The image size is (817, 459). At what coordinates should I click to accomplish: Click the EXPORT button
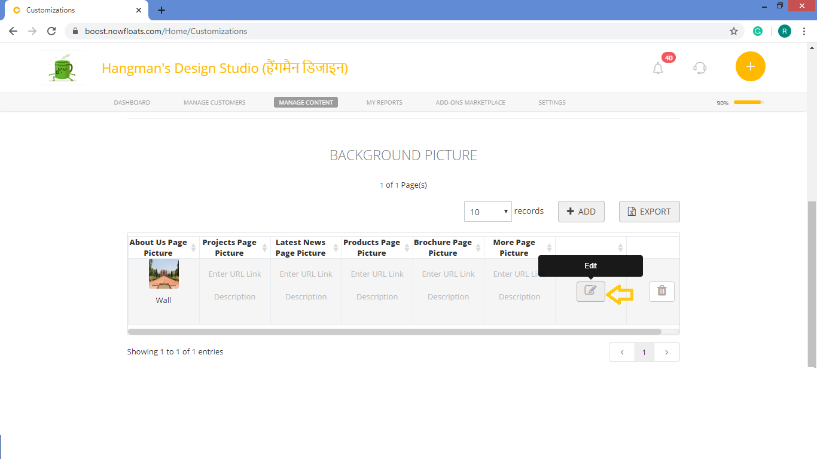tap(649, 212)
